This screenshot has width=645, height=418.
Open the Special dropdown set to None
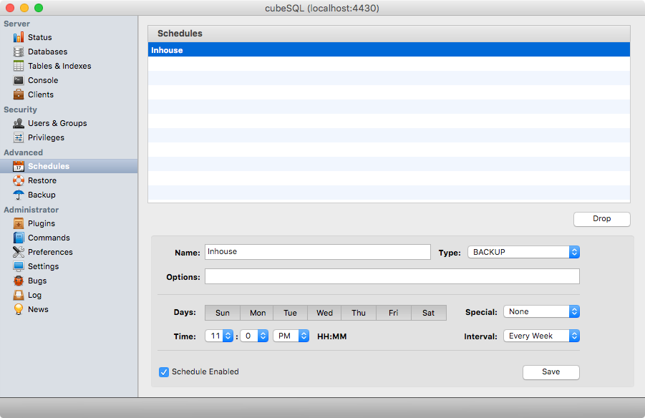point(541,311)
